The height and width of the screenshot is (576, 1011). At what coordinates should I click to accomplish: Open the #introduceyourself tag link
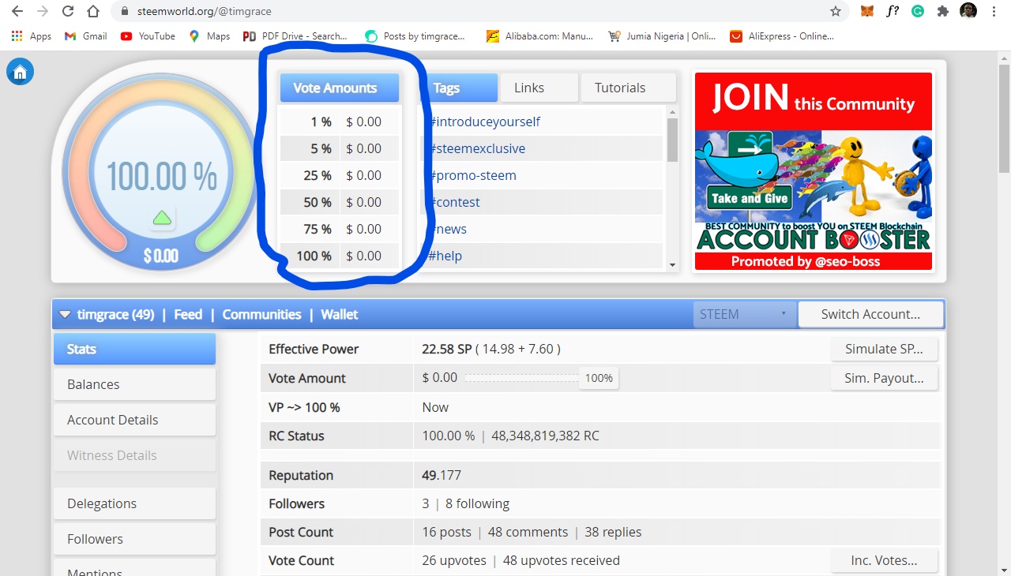tap(485, 122)
